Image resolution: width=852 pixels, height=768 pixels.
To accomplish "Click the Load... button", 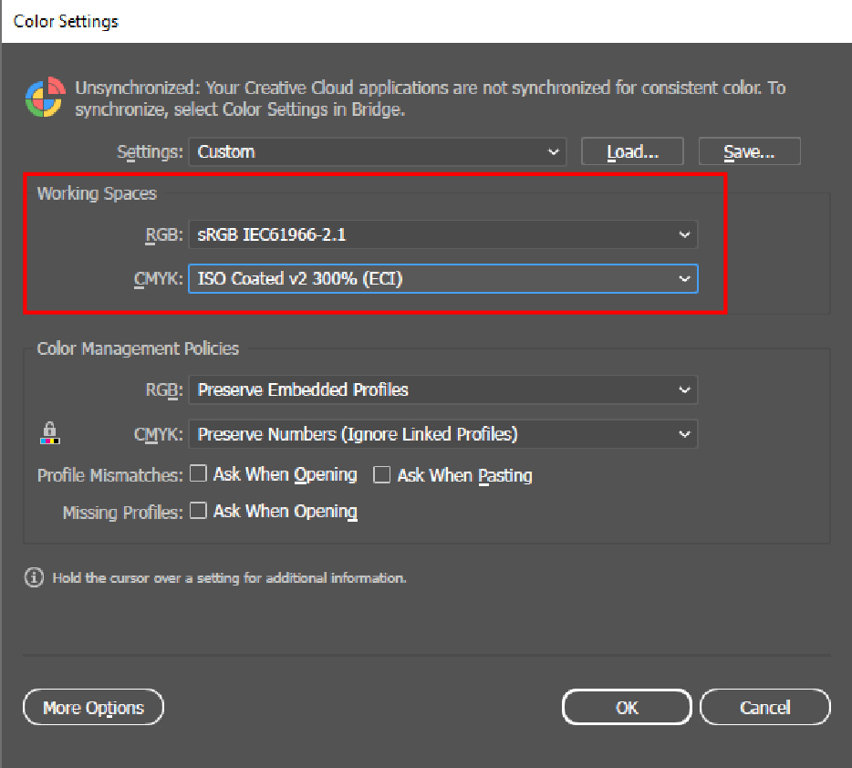I will pos(632,151).
